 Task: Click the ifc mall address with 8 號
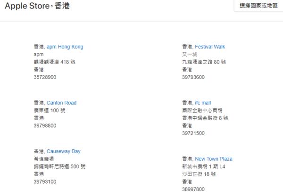[x=205, y=118]
